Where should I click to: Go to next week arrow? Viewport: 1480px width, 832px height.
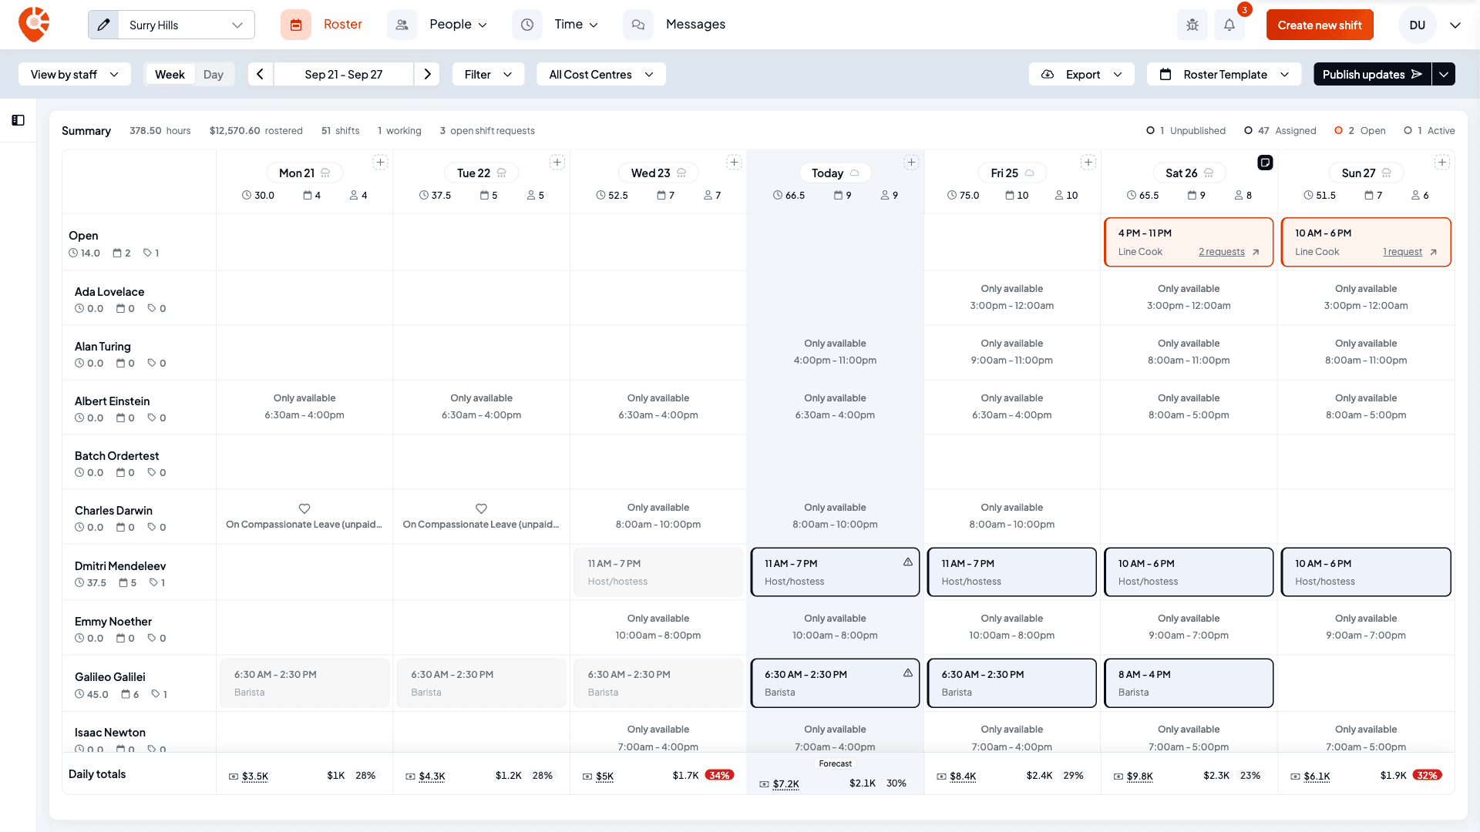427,74
